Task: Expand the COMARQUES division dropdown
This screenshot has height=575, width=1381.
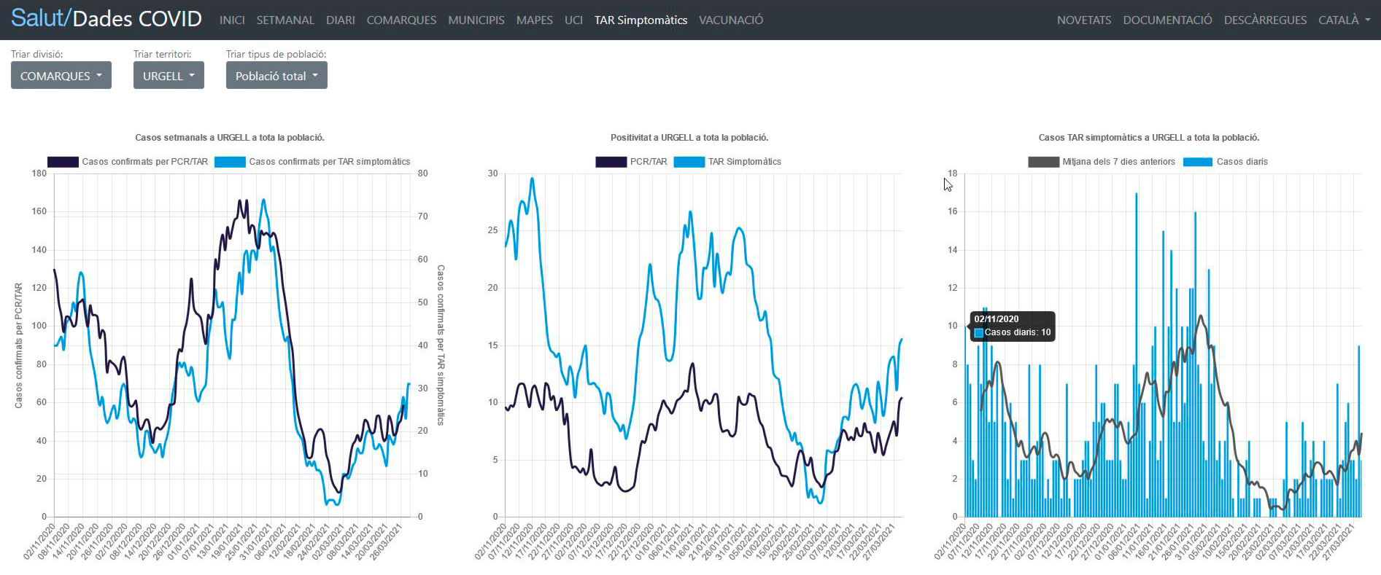Action: 61,76
